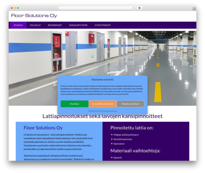Click the browser reload icon
The image size is (205, 173).
click(x=133, y=8)
